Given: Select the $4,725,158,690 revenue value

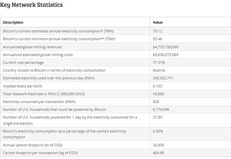Looking at the screenshot, I should coord(165,47).
